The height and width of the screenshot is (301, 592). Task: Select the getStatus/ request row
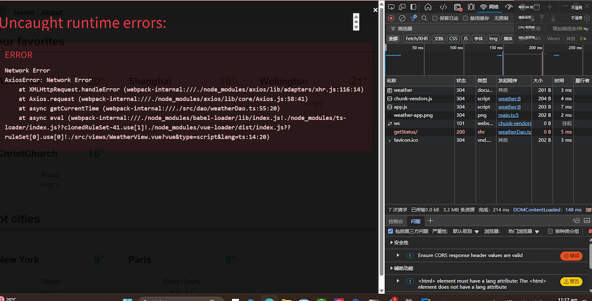tap(406, 132)
